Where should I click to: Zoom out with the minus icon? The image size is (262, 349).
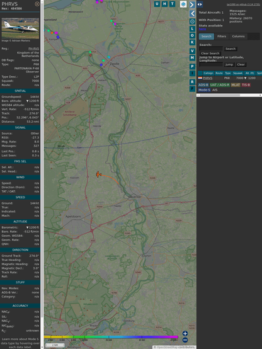click(x=185, y=340)
